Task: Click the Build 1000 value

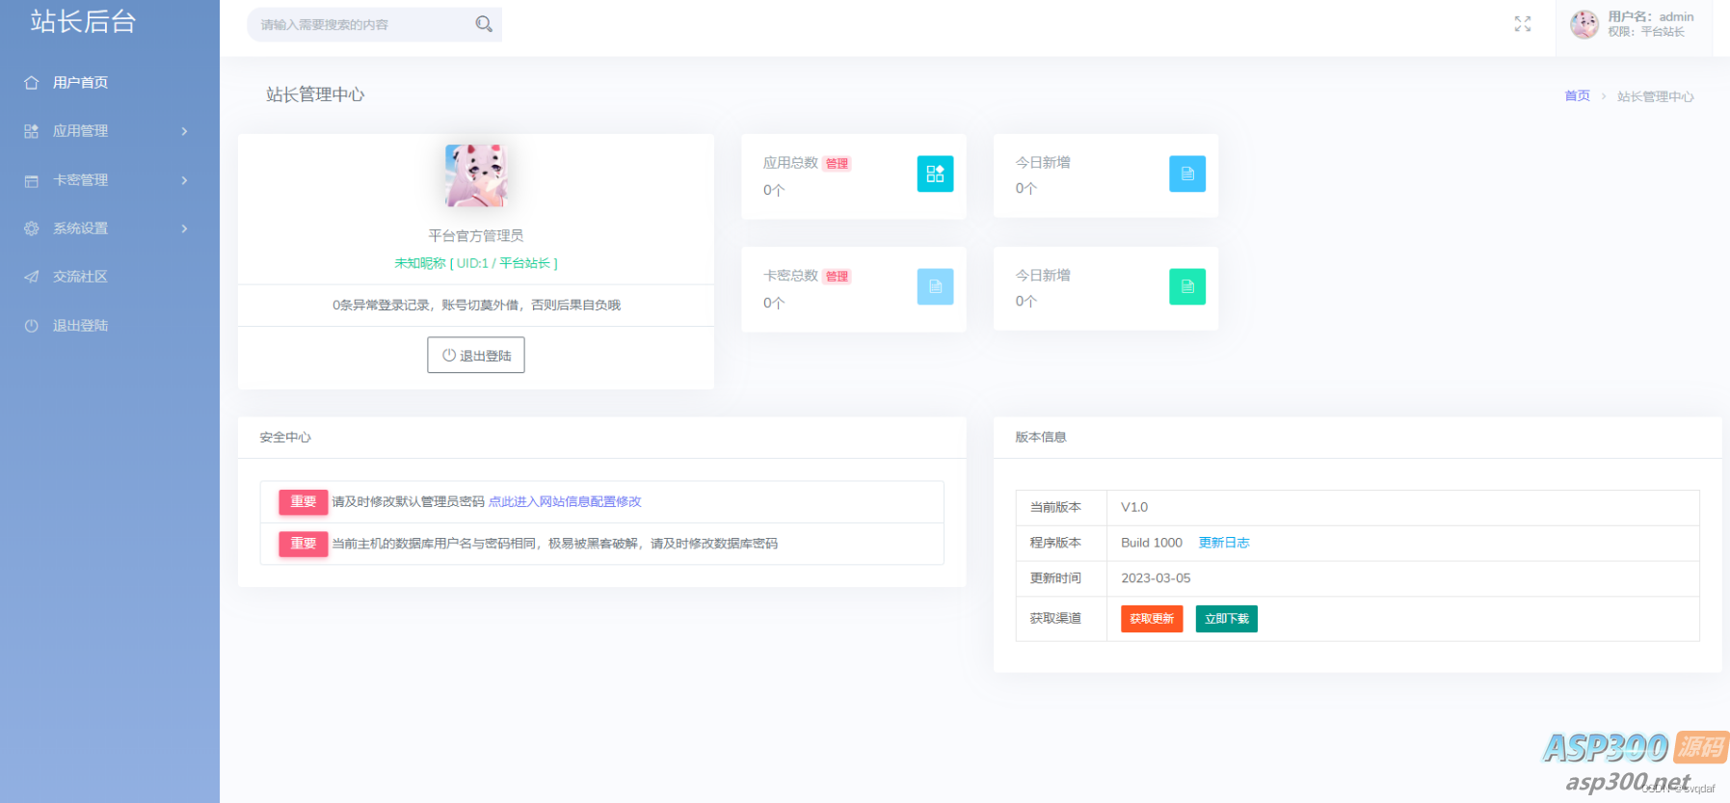Action: coord(1152,543)
